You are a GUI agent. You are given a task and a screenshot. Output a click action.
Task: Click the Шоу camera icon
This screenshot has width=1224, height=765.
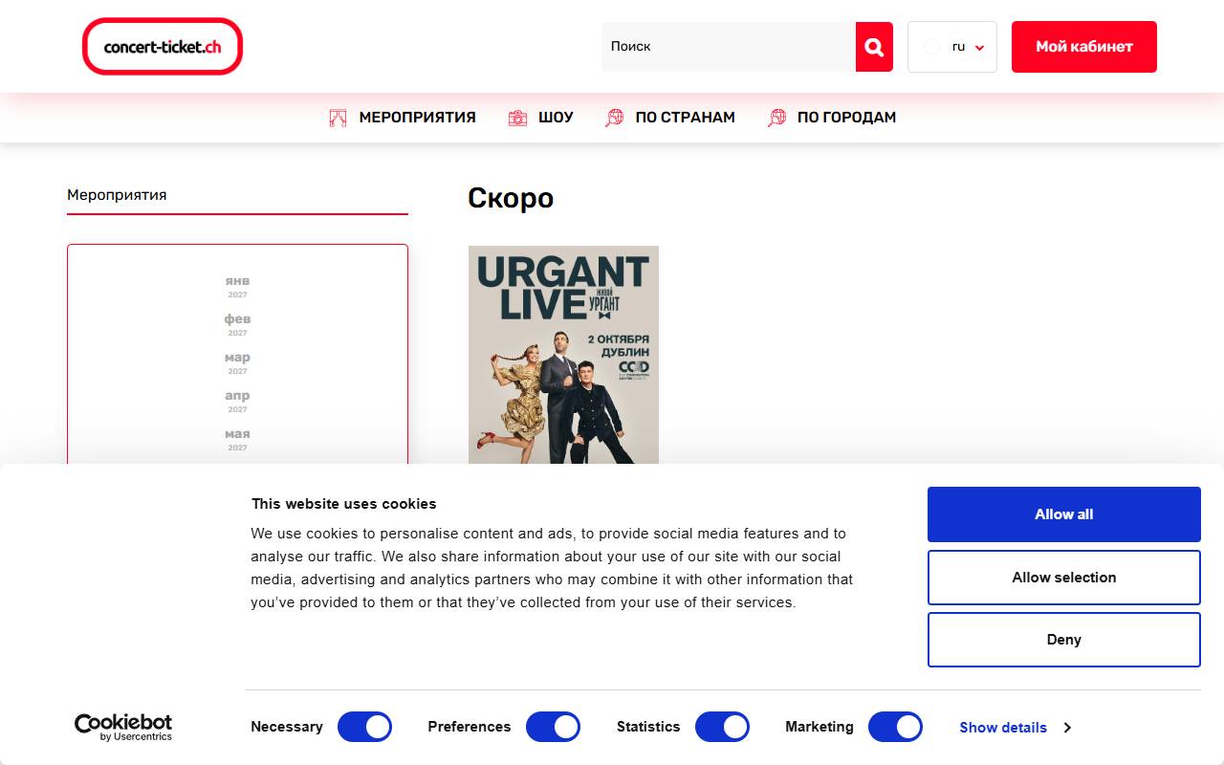[517, 118]
